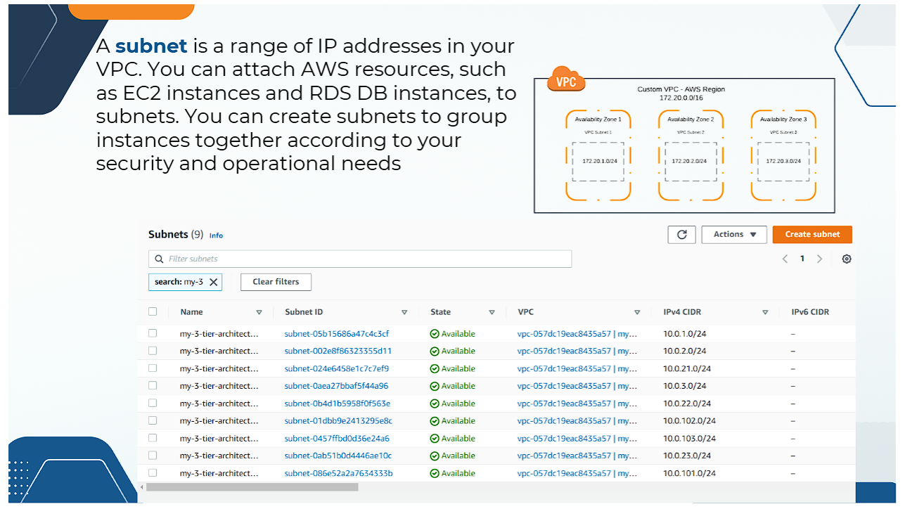This screenshot has width=905, height=516.
Task: Open subnet-0457ffbd0d36e24a6 link
Action: click(x=337, y=439)
